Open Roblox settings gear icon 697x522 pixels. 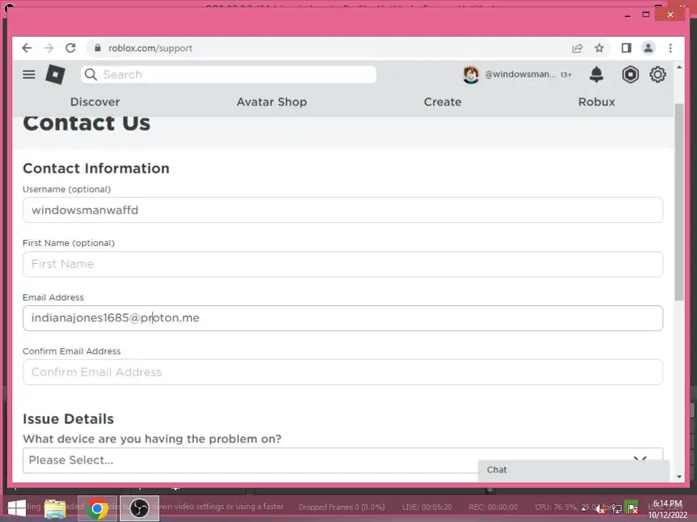pyautogui.click(x=658, y=75)
